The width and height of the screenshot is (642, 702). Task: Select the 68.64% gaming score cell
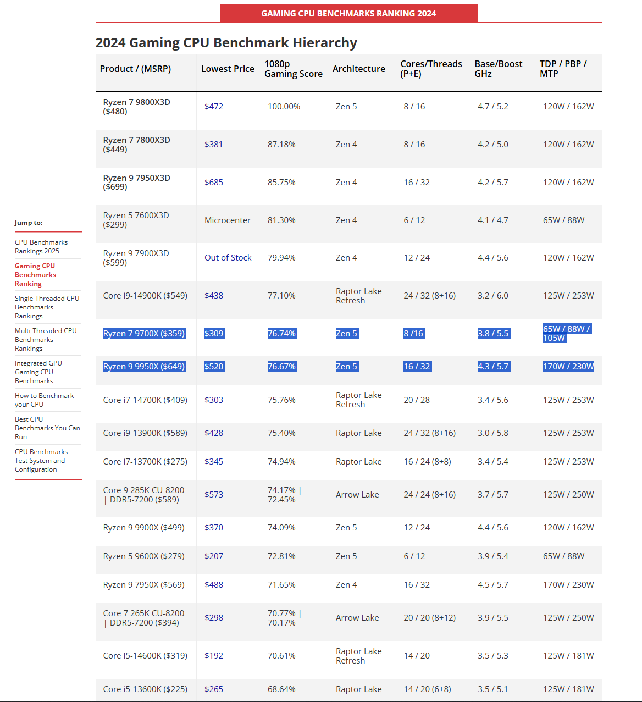[x=281, y=689]
